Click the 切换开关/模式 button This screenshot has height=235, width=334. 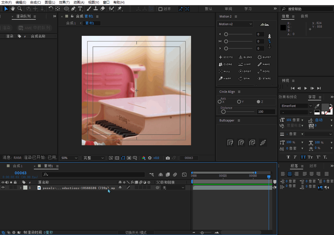tap(136, 233)
